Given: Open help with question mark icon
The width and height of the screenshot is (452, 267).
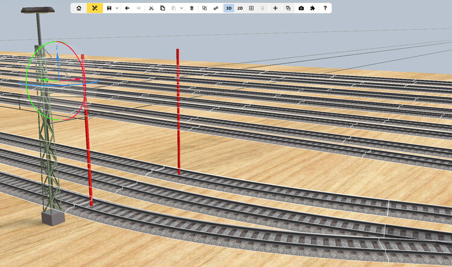Looking at the screenshot, I should [x=325, y=8].
